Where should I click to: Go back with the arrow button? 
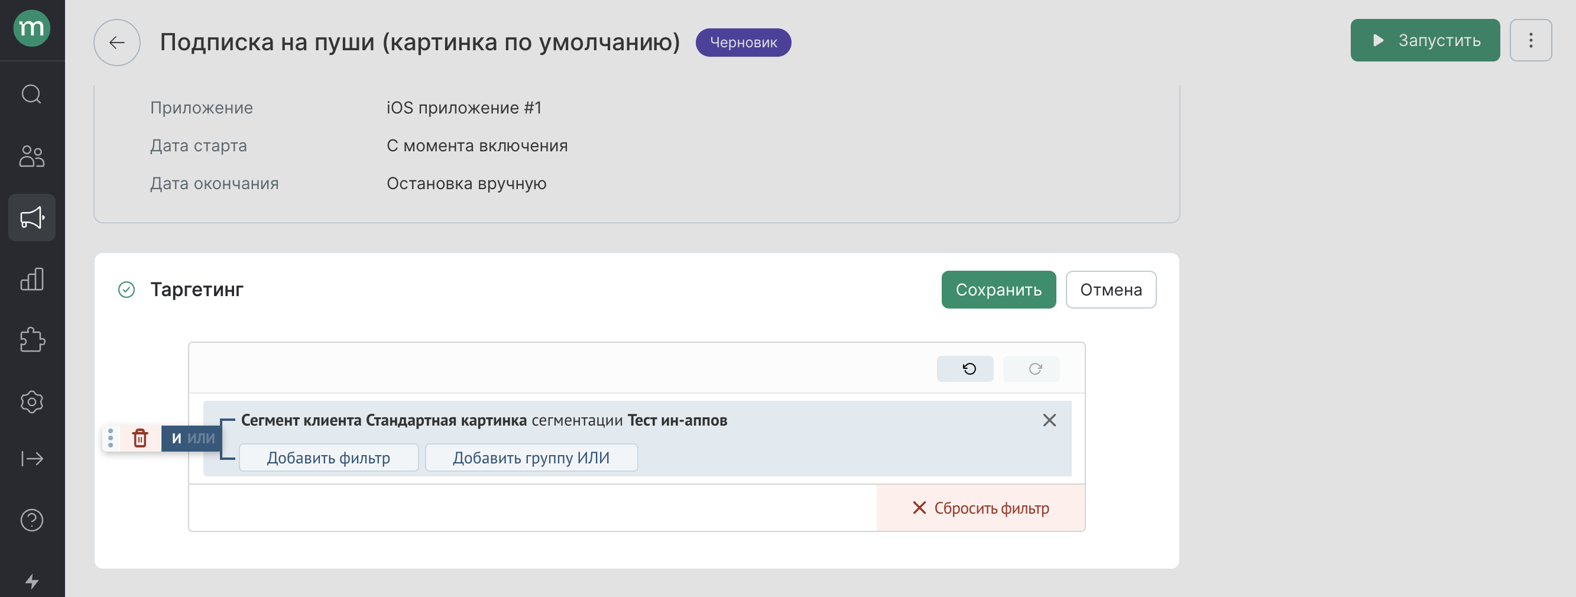(117, 42)
